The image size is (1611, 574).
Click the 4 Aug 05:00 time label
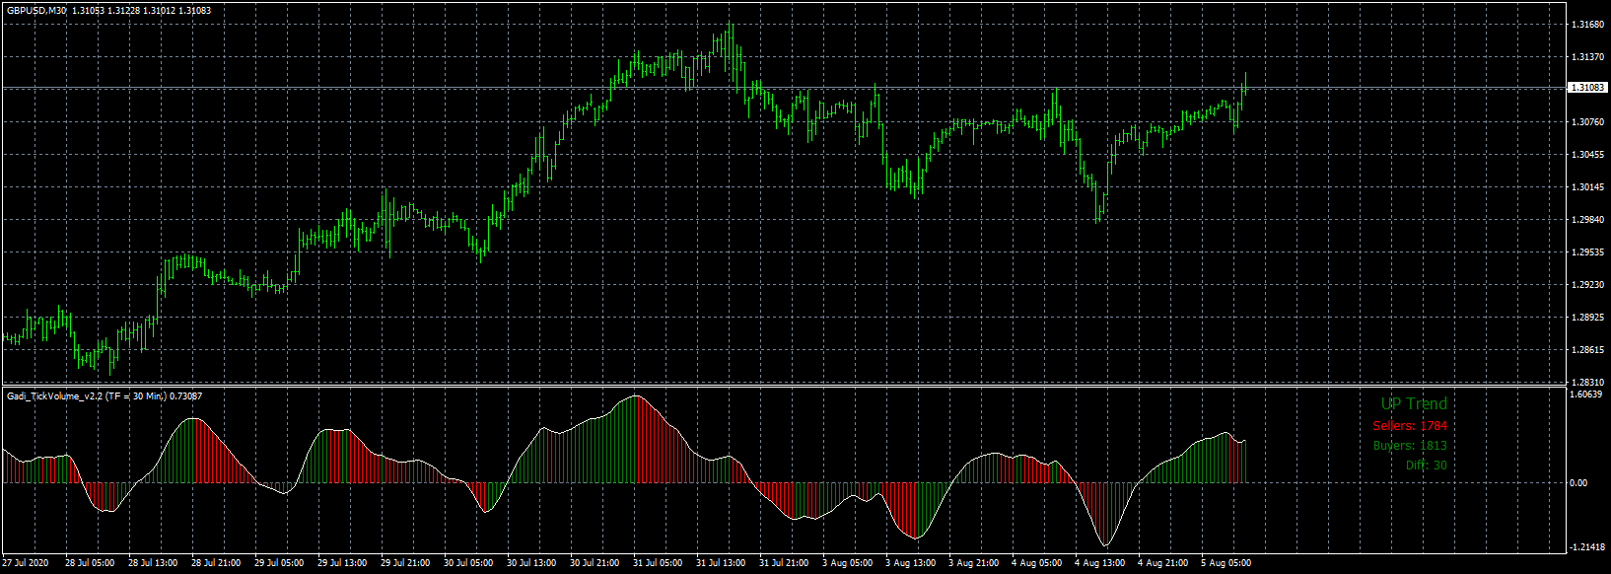pyautogui.click(x=1036, y=563)
